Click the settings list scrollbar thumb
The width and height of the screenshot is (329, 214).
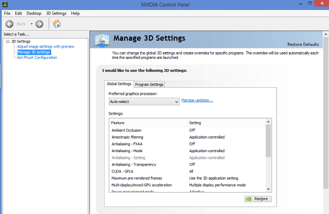click(x=268, y=140)
